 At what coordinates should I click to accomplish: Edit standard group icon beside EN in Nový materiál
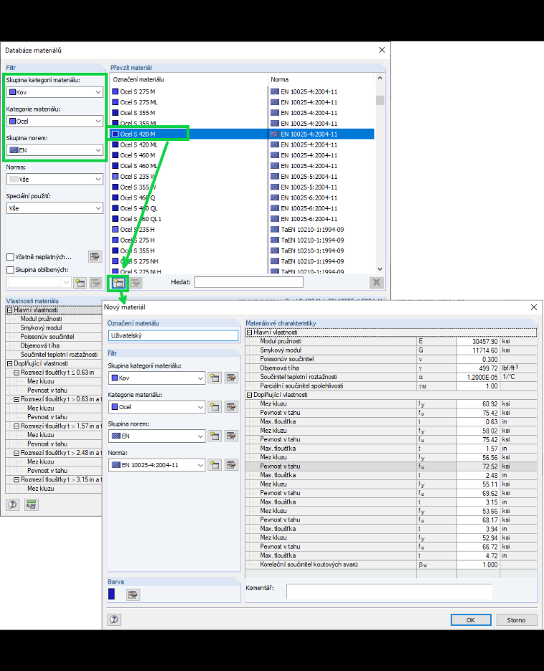tap(231, 436)
